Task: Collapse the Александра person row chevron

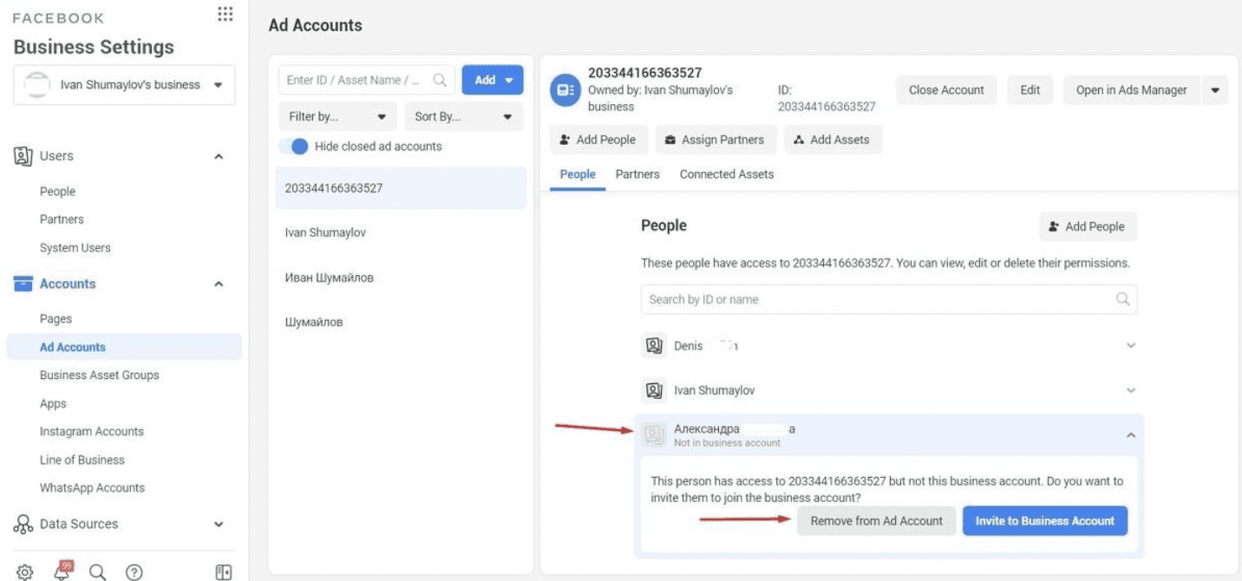Action: [1131, 435]
